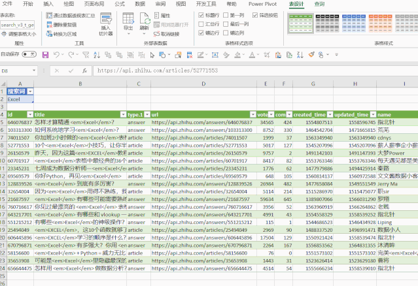418x286 pixels.
Task: Select objects with the arrow pointer icon
Action: [152, 55]
